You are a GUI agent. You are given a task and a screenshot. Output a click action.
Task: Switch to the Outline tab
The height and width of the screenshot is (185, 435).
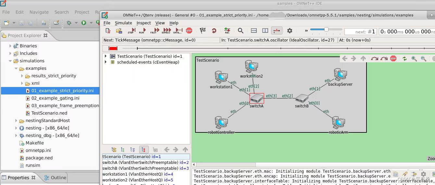point(55,178)
